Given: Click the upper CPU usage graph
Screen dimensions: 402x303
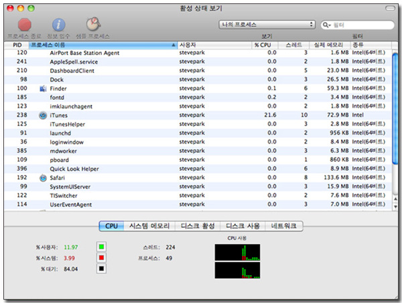Looking at the screenshot, I should tap(237, 252).
